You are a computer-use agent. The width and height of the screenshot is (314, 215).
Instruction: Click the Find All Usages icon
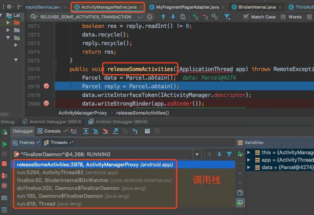point(183,16)
